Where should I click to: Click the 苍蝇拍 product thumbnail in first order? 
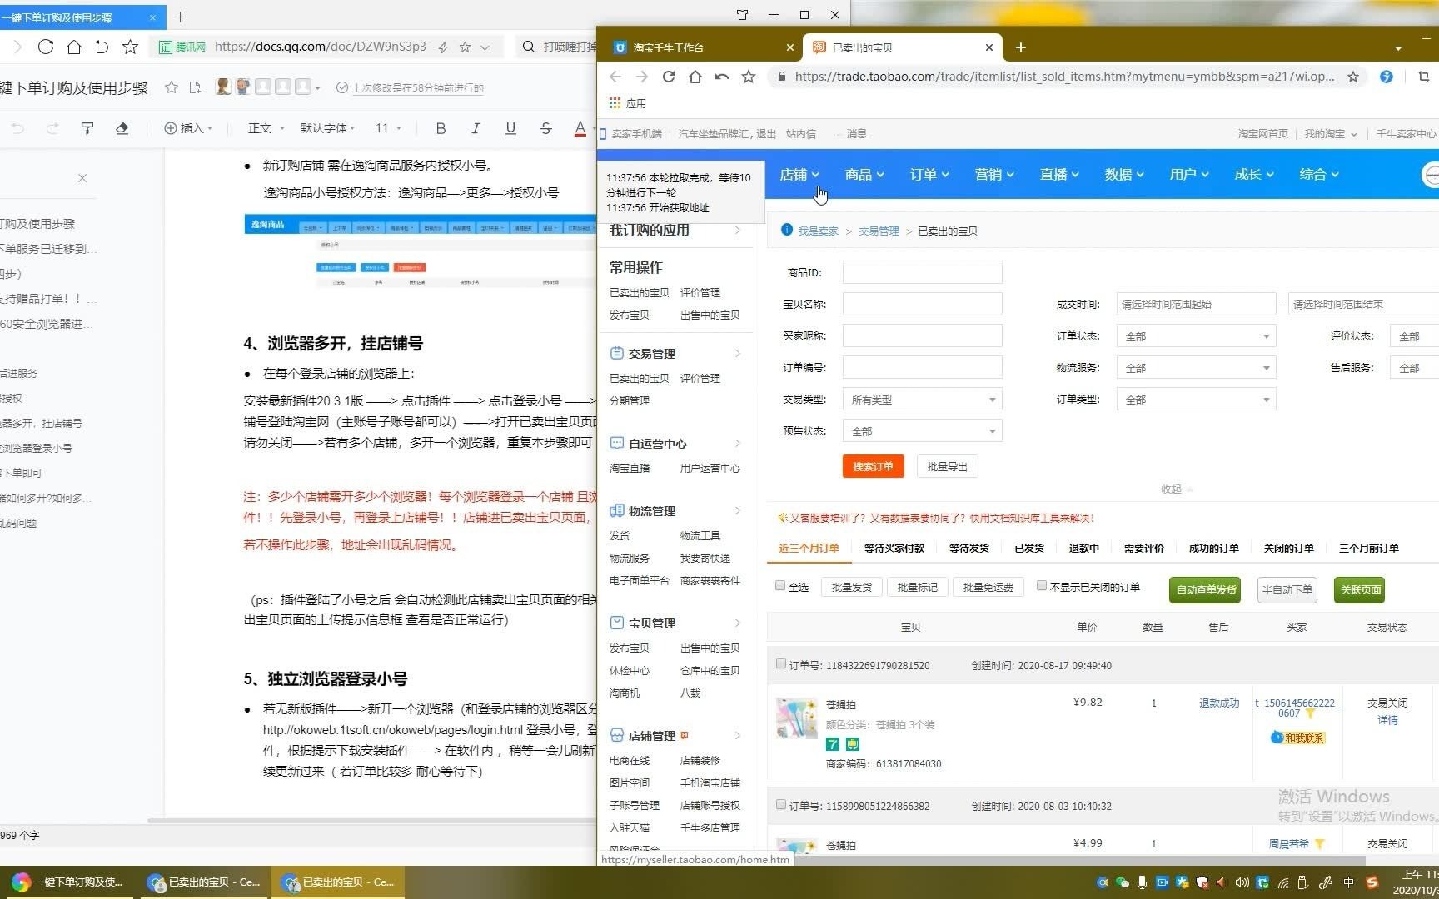pyautogui.click(x=797, y=718)
